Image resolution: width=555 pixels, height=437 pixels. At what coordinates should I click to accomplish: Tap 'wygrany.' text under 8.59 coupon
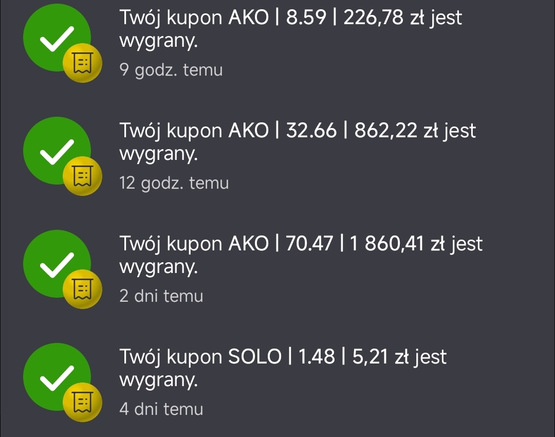pos(159,42)
